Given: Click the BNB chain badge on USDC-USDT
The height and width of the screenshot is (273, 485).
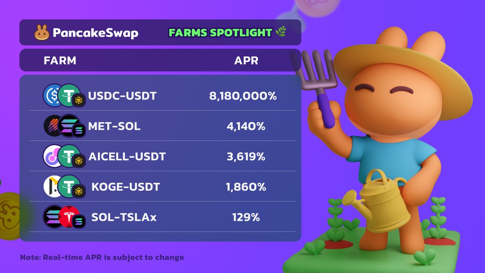Looking at the screenshot, I should tap(79, 100).
